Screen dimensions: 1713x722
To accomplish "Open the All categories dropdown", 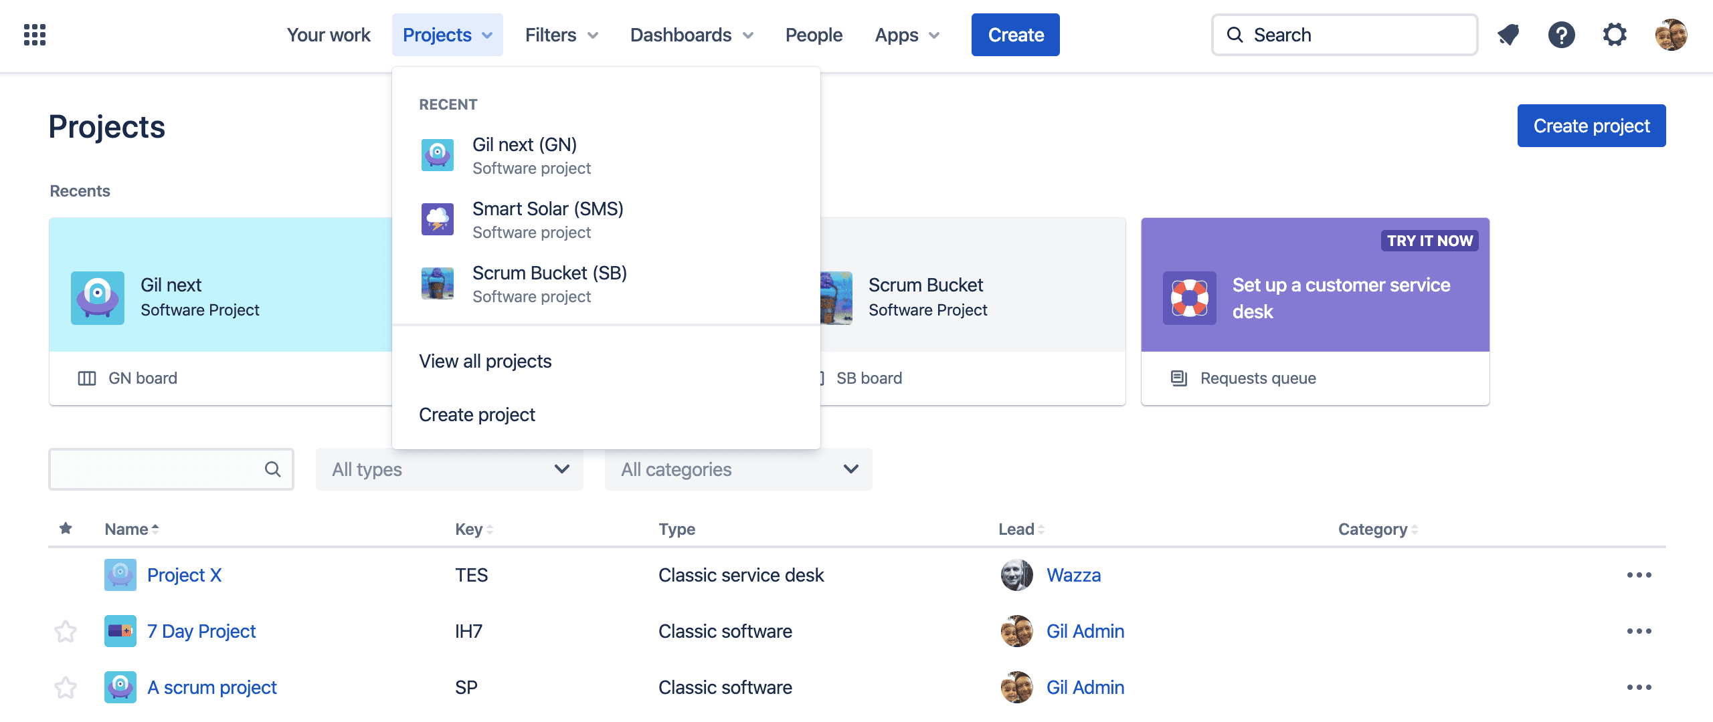I will (x=738, y=469).
